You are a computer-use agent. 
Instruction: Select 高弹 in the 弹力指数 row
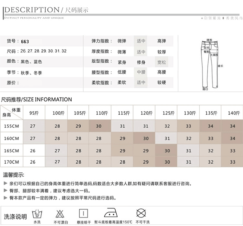pos(162,41)
